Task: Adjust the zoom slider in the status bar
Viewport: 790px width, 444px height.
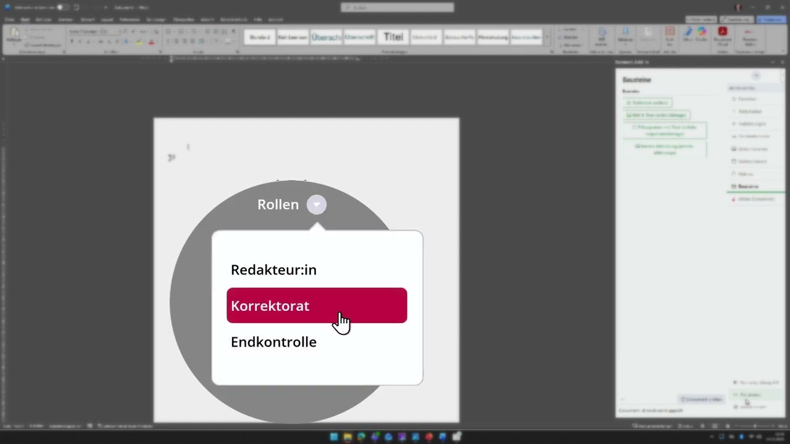Action: 754,426
